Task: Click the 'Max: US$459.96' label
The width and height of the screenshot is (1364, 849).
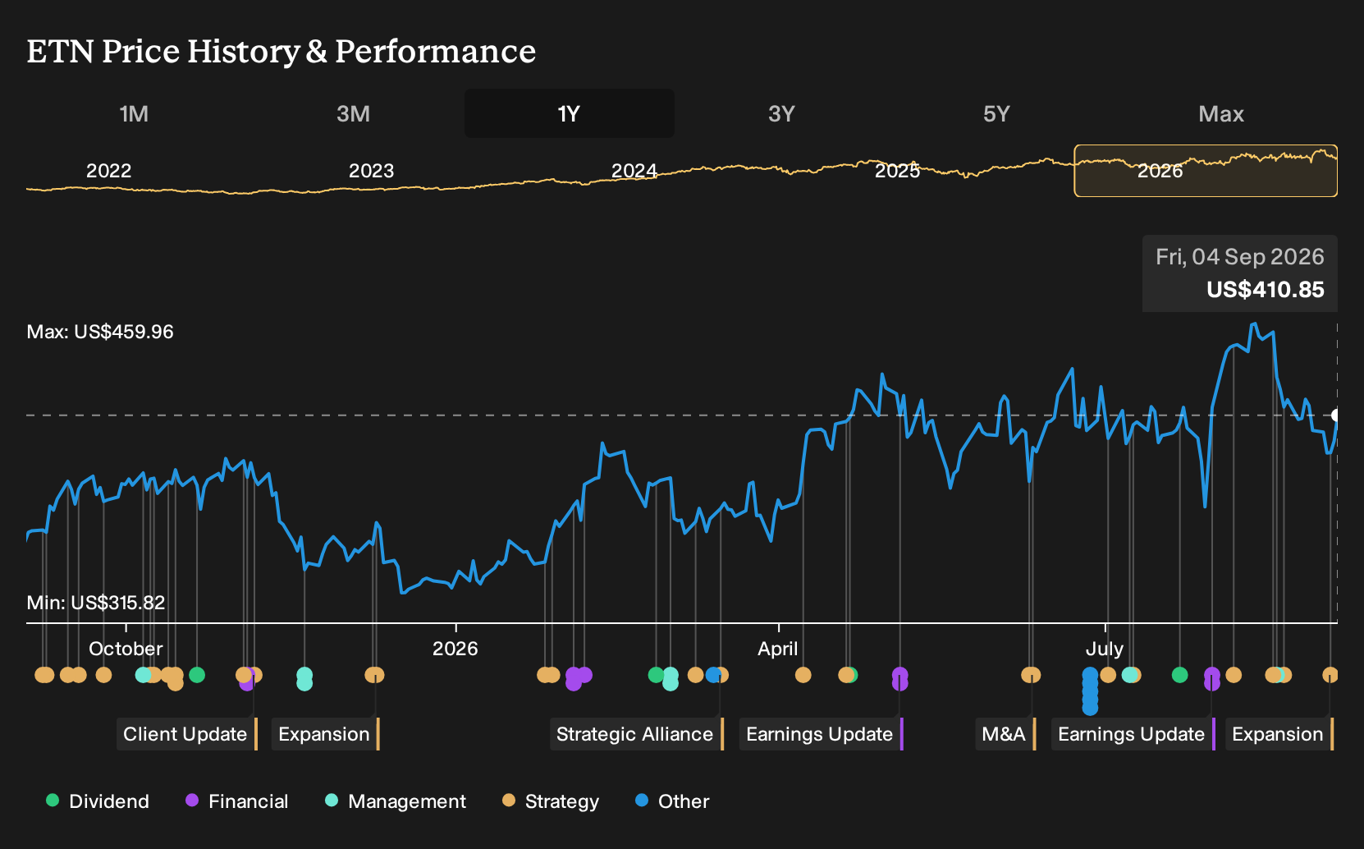Action: tap(100, 332)
